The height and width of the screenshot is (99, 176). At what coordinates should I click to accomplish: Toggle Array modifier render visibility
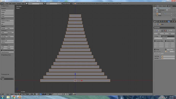click(162, 31)
